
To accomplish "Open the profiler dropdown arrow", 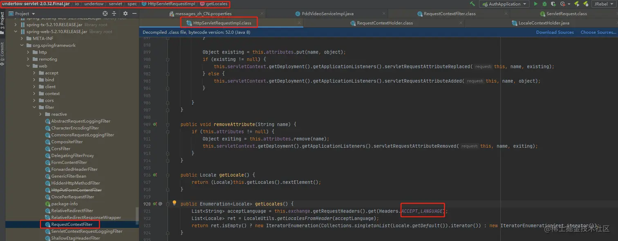I will pyautogui.click(x=568, y=4).
